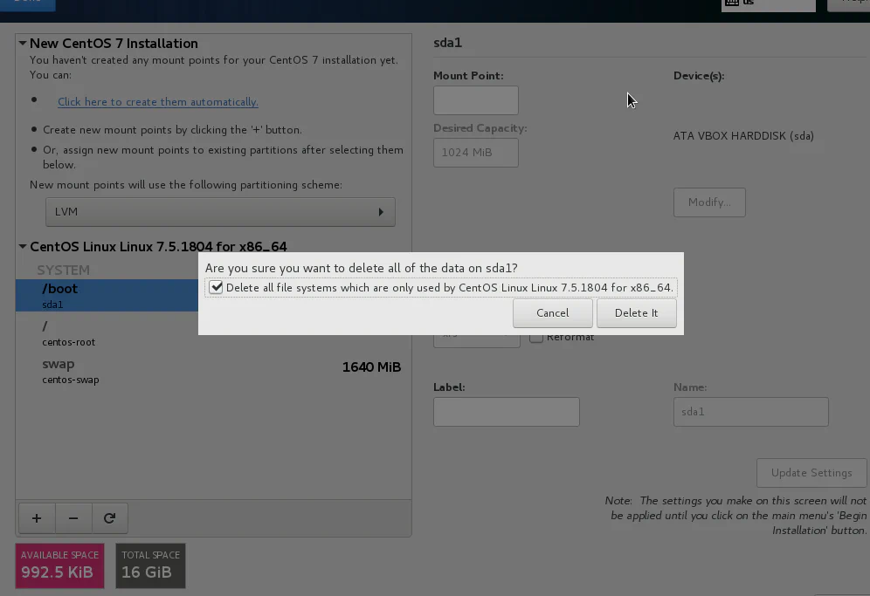Click the SYSTEM group header

[x=63, y=270]
